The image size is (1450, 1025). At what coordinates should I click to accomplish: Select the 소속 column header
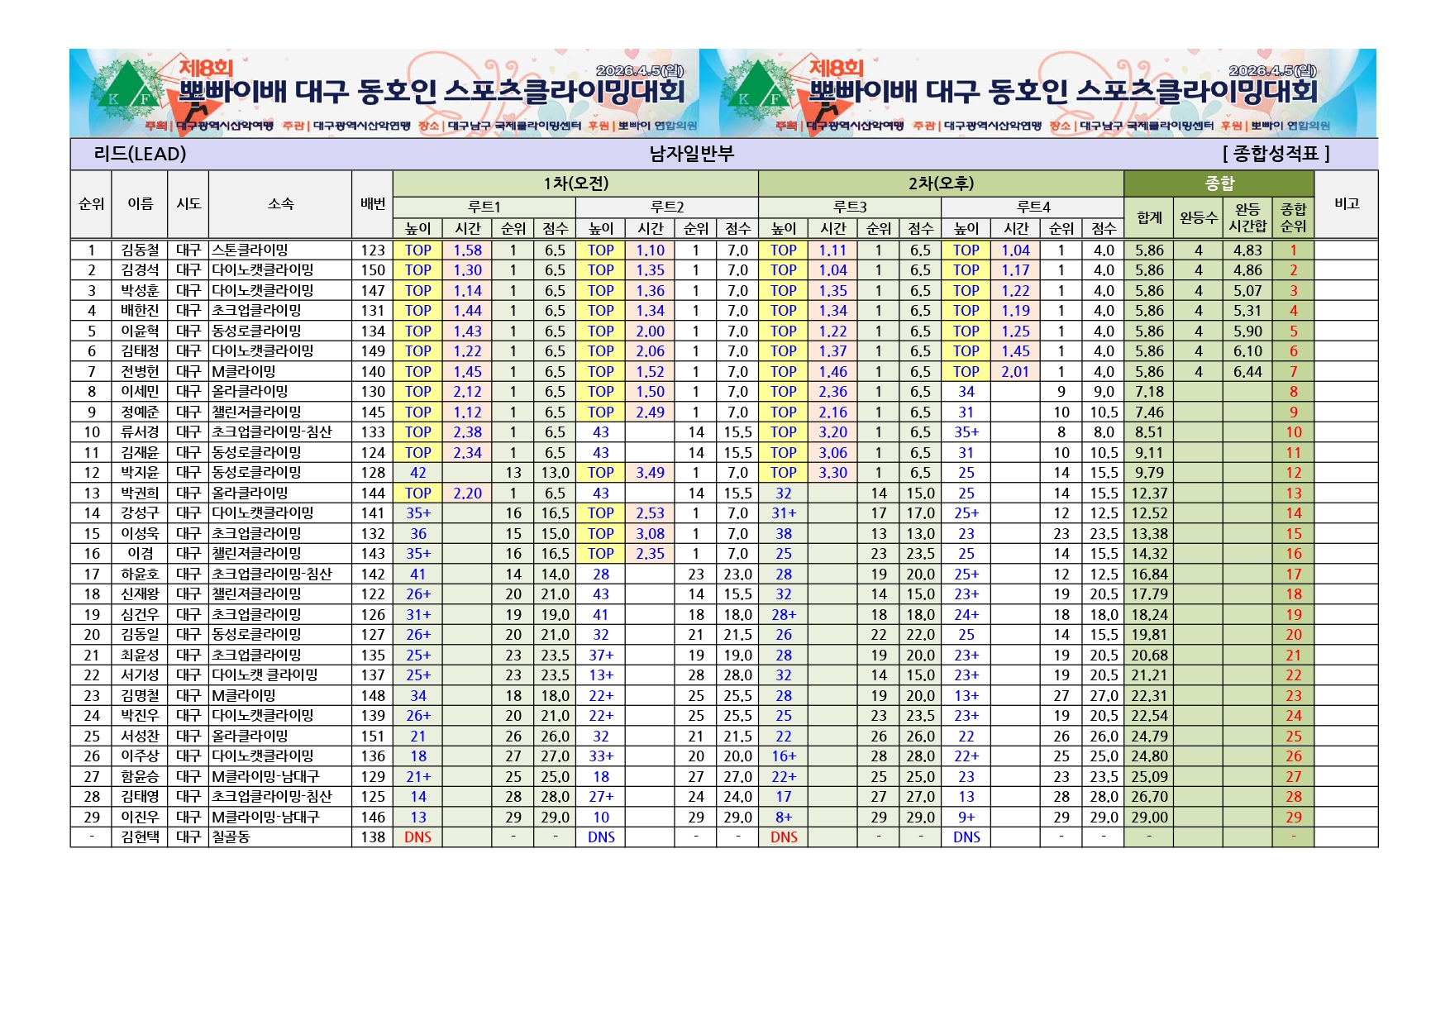pos(280,203)
